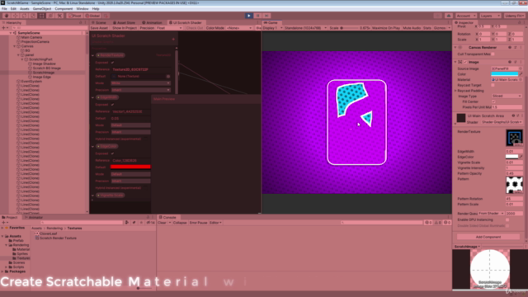Select Scratch Render Texture asset
This screenshot has height=297, width=528.
pos(58,238)
